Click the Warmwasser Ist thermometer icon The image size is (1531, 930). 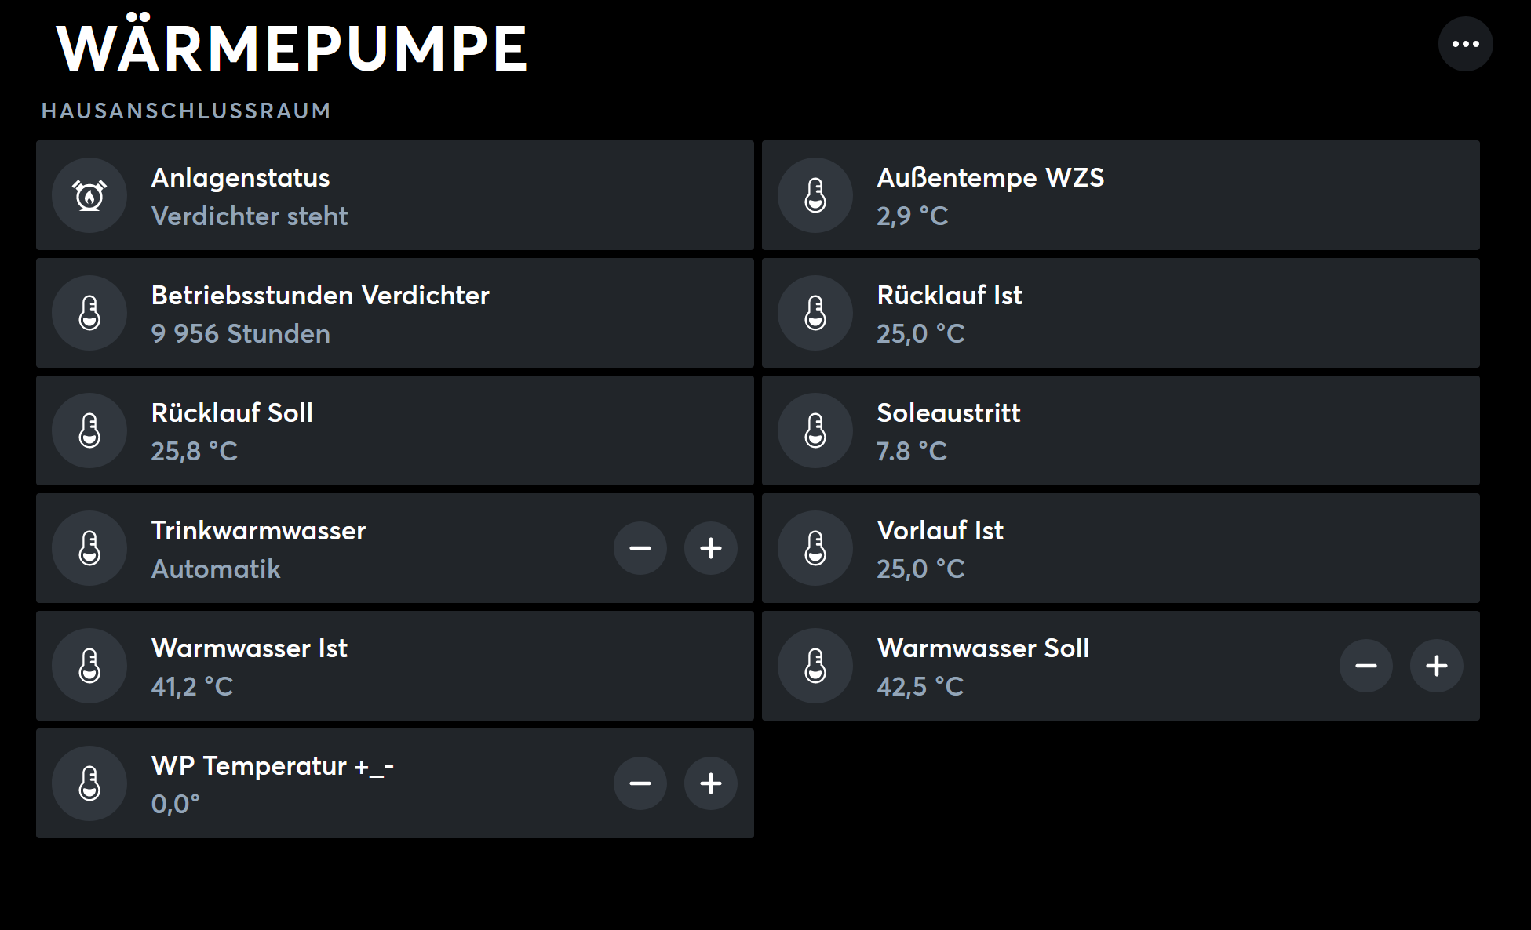click(89, 666)
